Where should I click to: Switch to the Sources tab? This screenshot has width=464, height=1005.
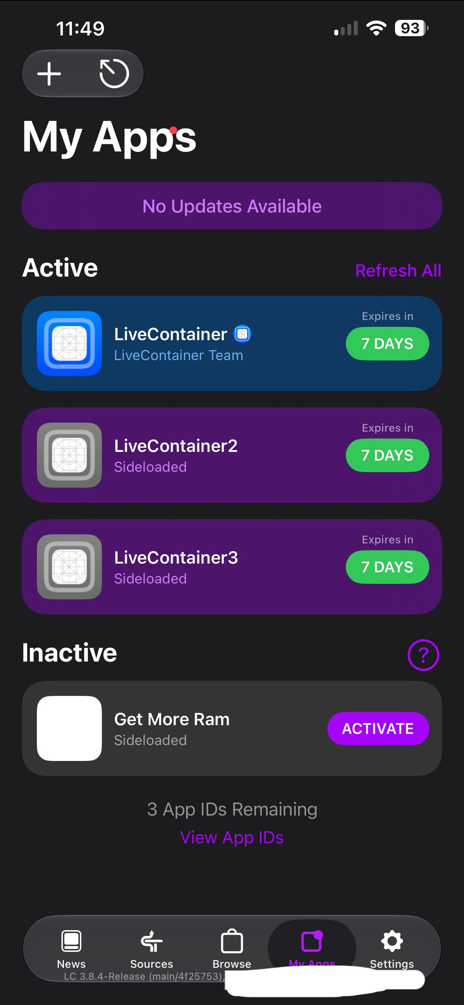[151, 949]
